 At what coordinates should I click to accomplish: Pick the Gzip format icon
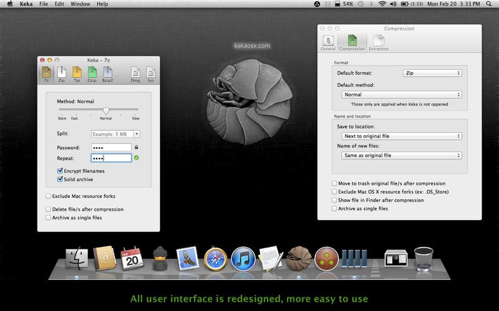92,74
